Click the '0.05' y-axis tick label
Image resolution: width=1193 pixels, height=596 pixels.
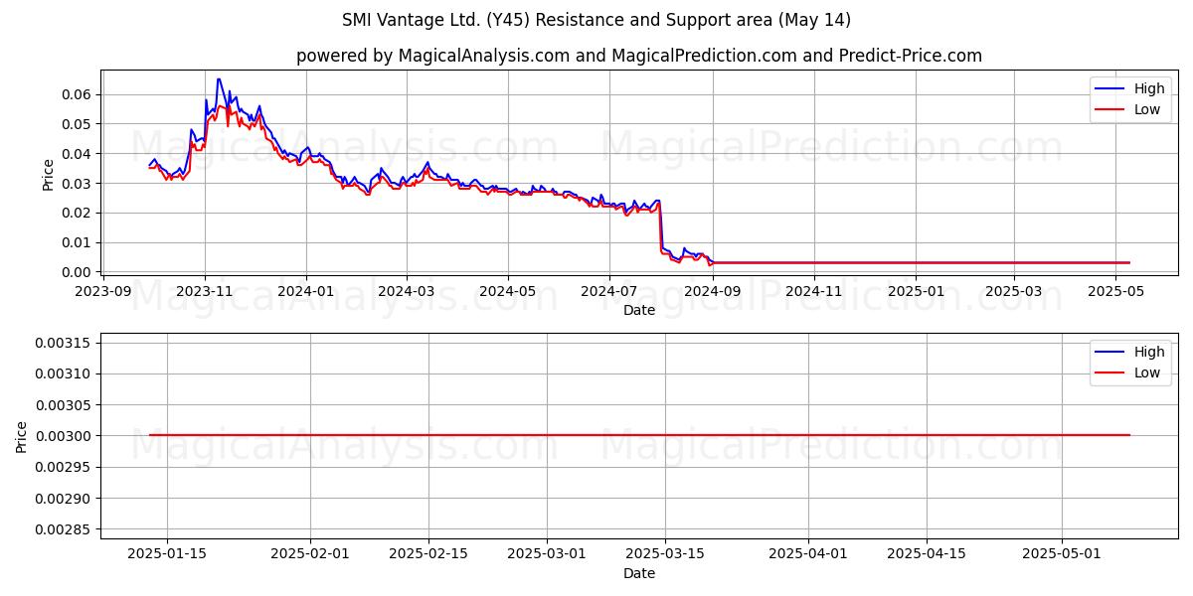coord(79,124)
